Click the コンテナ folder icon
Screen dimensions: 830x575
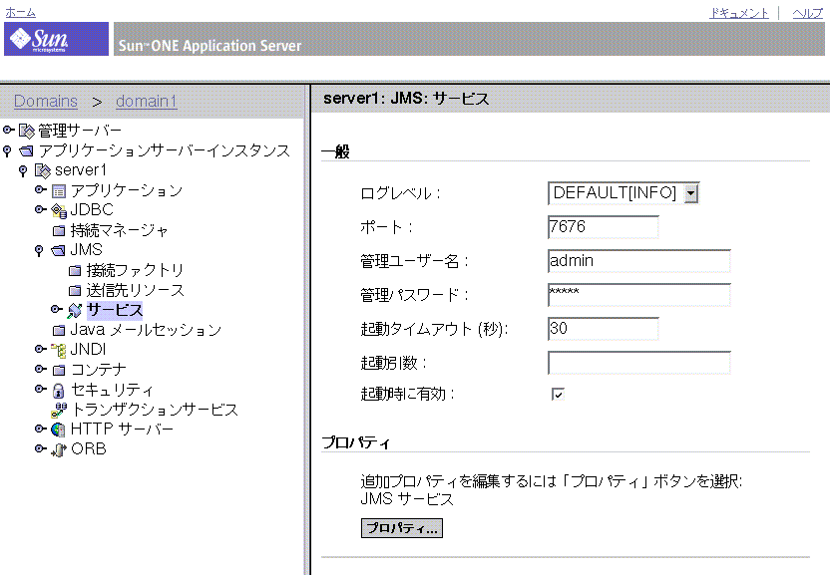(59, 371)
